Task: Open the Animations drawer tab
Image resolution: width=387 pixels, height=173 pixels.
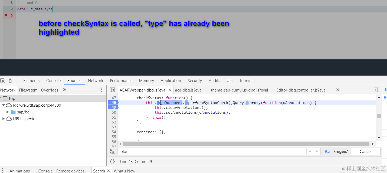Action: point(20,171)
